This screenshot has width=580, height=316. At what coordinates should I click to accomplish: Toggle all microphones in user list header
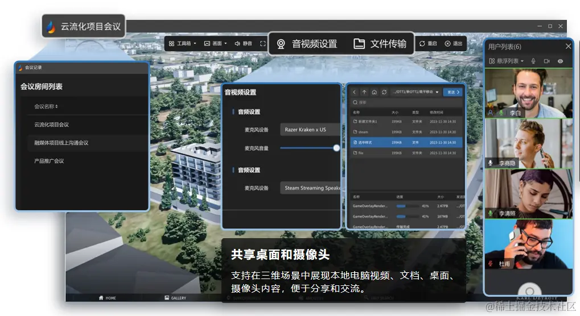point(533,61)
